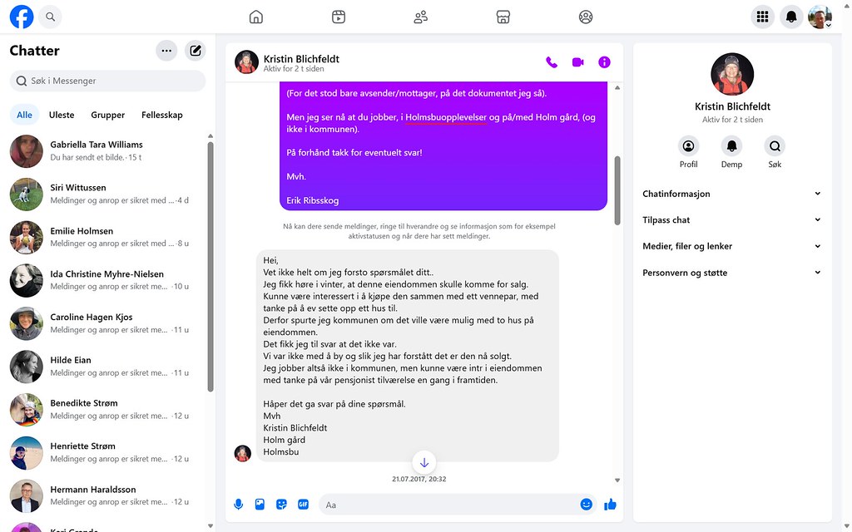The image size is (852, 532).
Task: Open the Marketplace icon in top bar
Action: [x=503, y=17]
